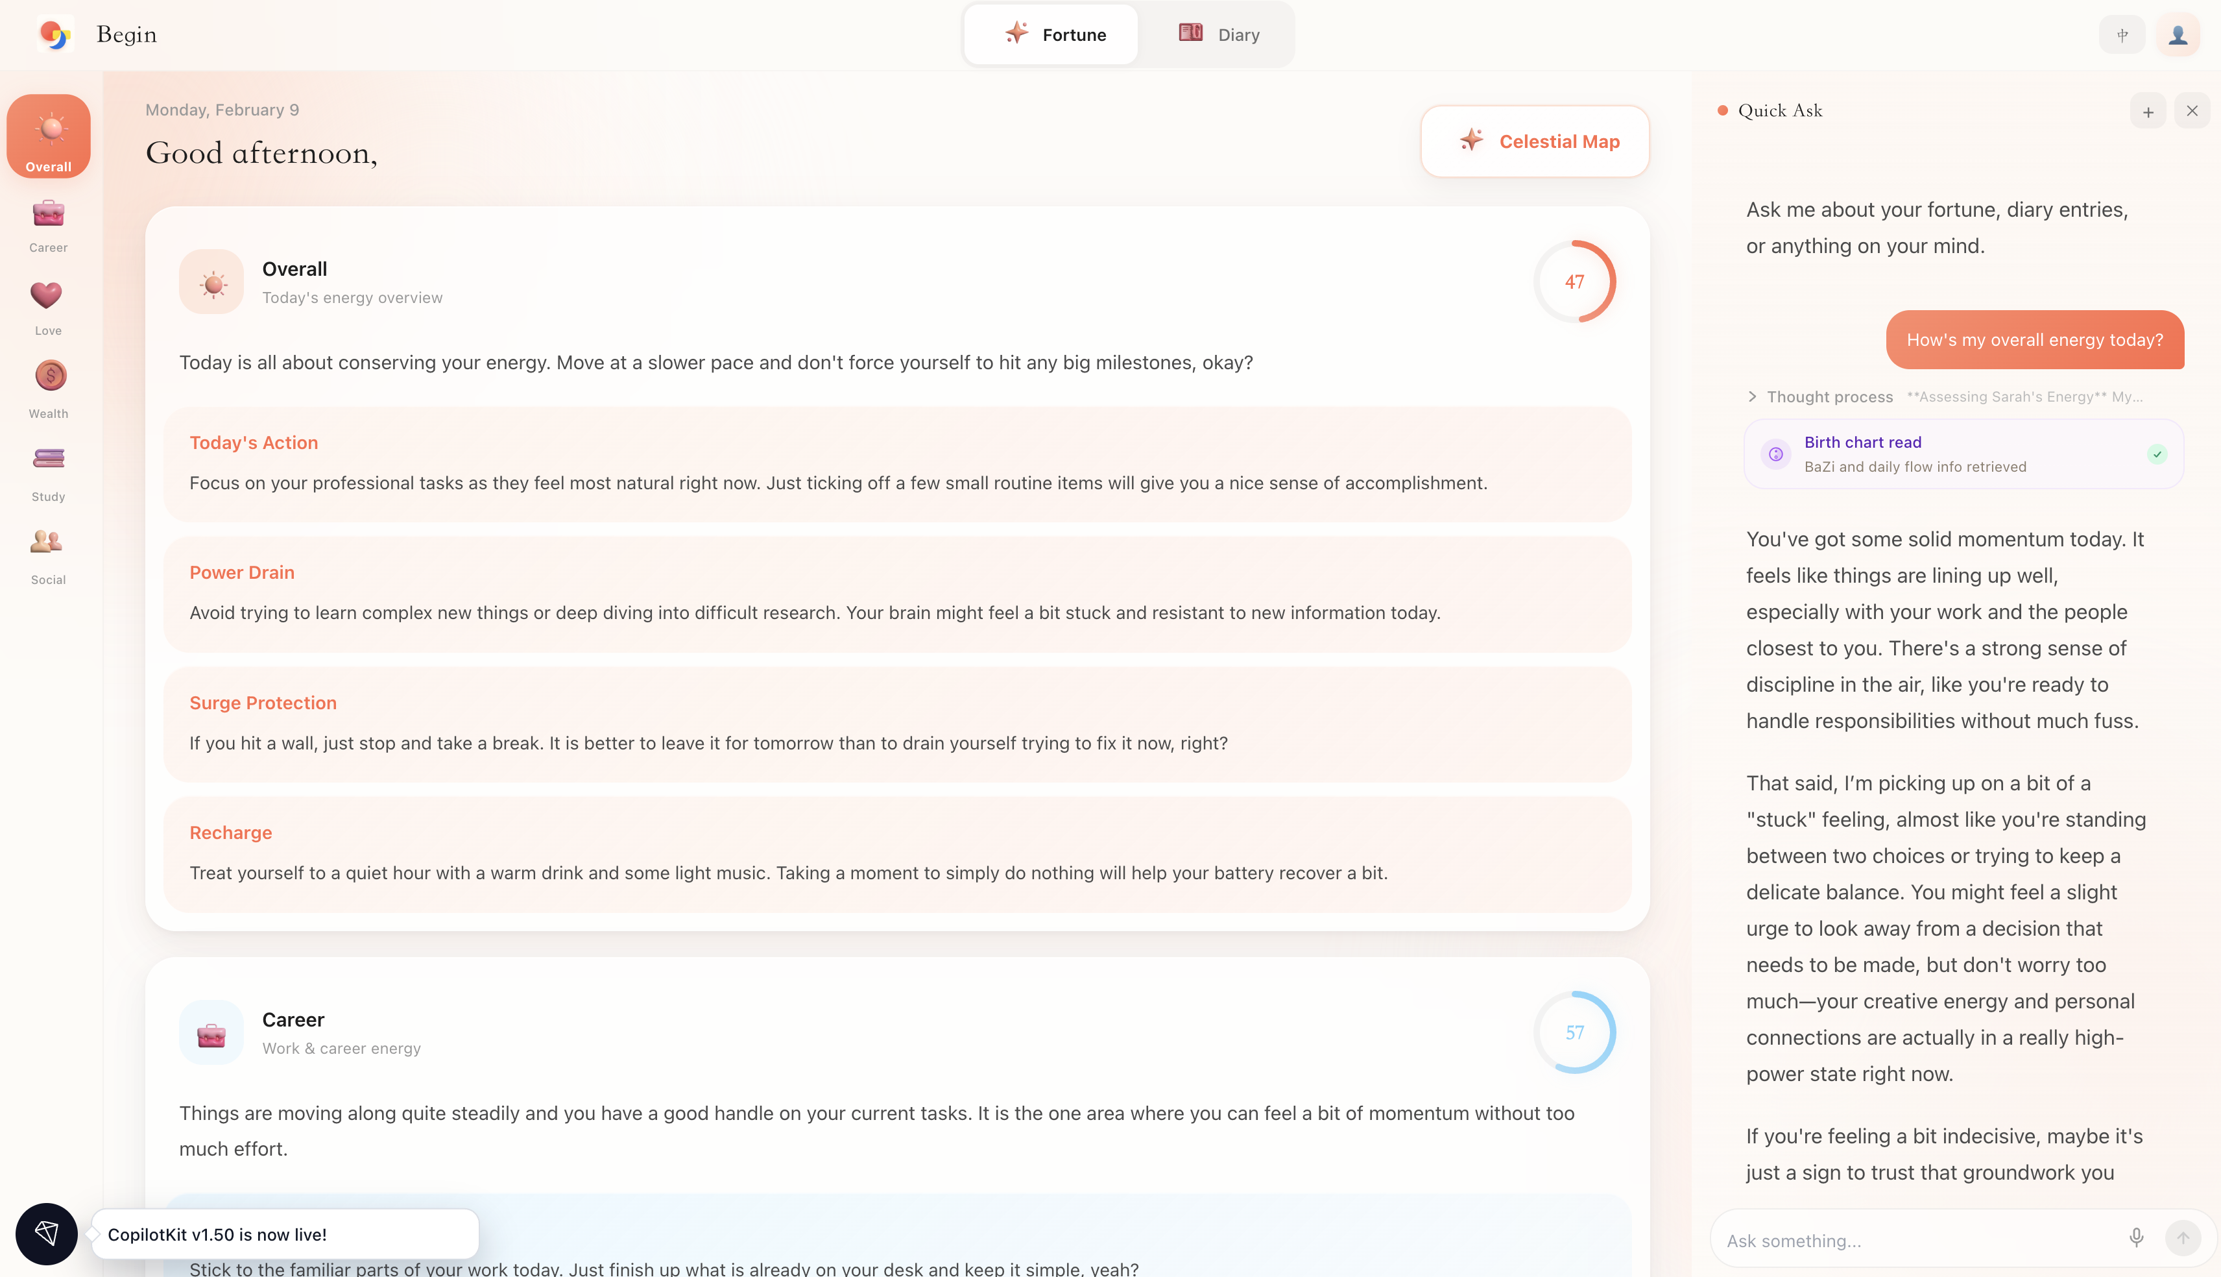Open the Celestial Map button
The height and width of the screenshot is (1277, 2221).
(x=1535, y=141)
